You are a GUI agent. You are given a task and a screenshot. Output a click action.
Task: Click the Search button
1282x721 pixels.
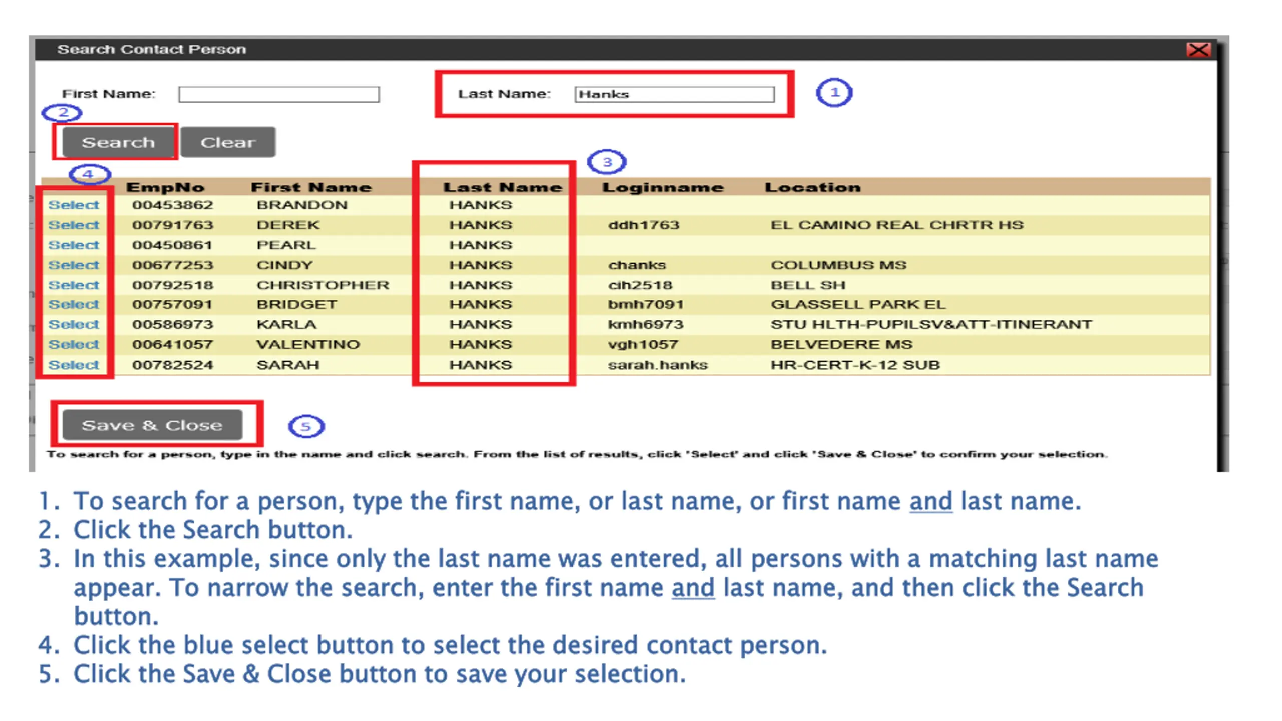pyautogui.click(x=118, y=142)
